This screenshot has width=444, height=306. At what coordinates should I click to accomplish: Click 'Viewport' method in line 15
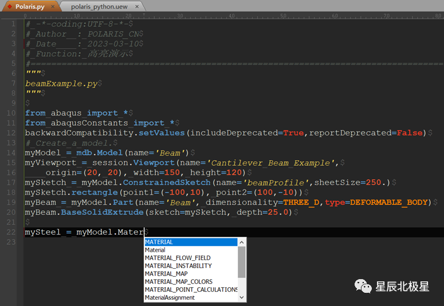[x=154, y=163]
